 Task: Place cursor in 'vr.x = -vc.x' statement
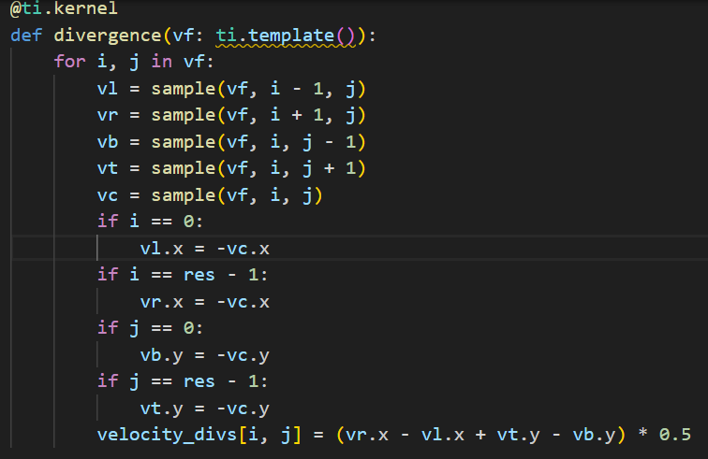click(x=204, y=303)
